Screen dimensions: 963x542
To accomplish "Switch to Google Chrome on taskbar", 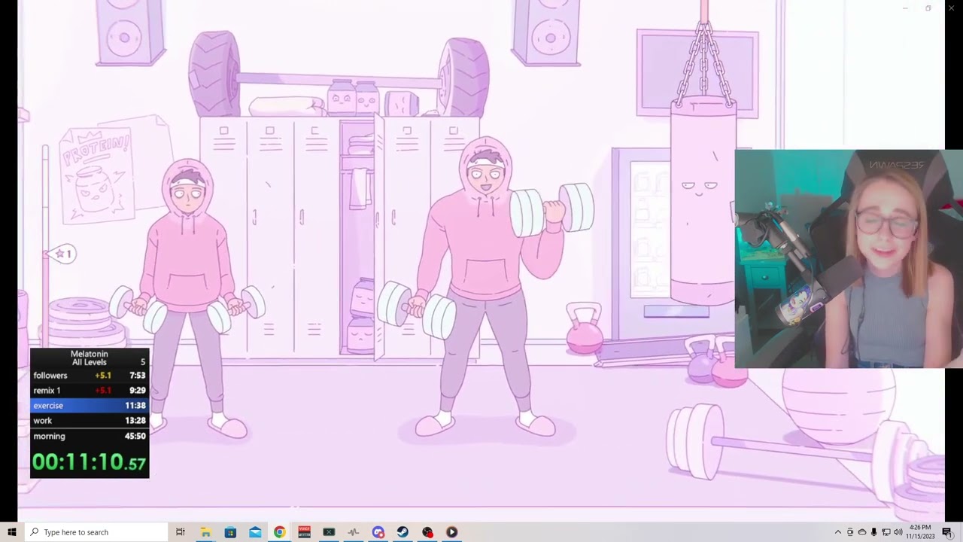I will tap(279, 532).
